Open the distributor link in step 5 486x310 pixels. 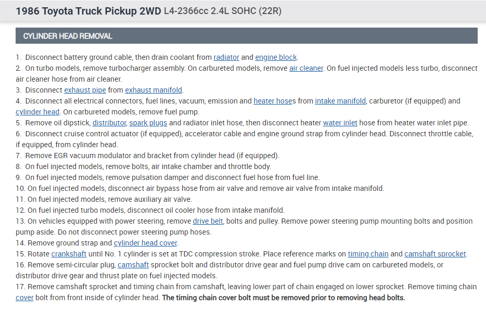point(109,123)
